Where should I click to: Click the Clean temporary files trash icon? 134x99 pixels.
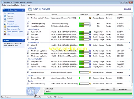point(5,29)
